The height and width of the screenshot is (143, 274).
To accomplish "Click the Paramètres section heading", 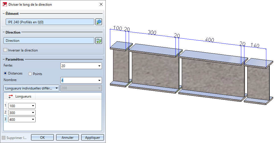I will point(15,59).
